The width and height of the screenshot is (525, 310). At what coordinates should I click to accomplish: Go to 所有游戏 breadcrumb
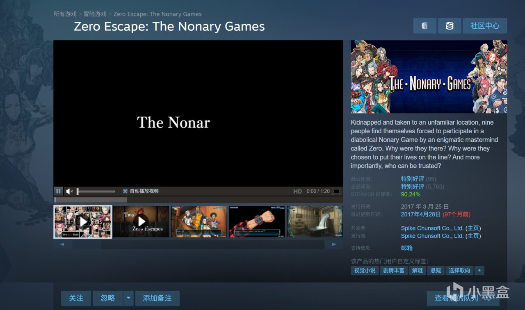[65, 14]
